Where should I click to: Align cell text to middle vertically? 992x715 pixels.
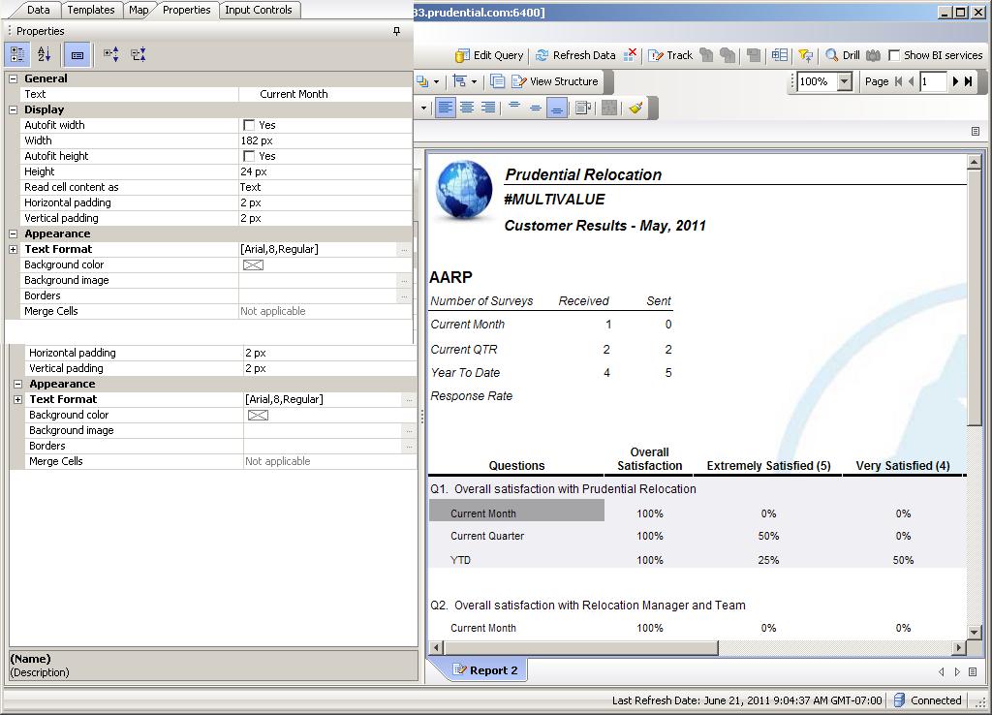536,108
